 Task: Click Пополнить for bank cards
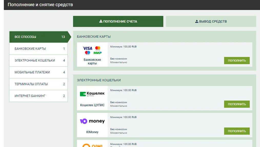(237, 61)
